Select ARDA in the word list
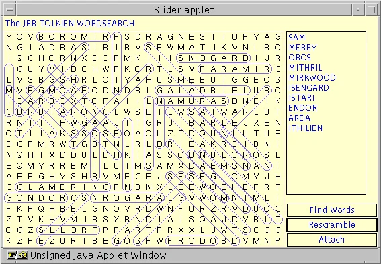Viewport: 381px width, 264px height. 300,118
